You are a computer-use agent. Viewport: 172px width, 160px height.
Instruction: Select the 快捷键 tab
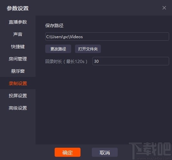click(x=18, y=47)
